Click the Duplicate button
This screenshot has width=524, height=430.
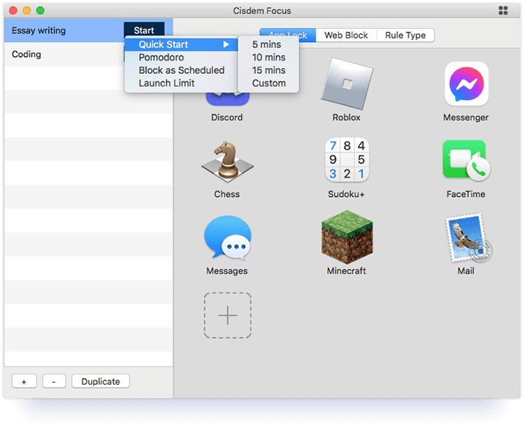[x=101, y=382]
